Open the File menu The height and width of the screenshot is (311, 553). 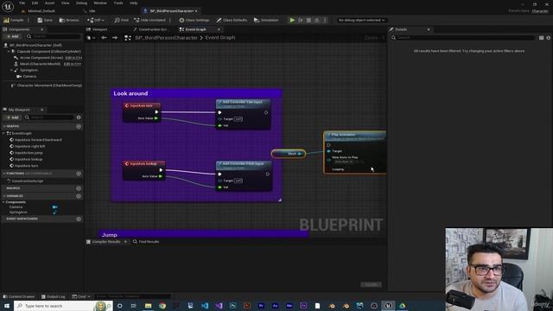(22, 3)
